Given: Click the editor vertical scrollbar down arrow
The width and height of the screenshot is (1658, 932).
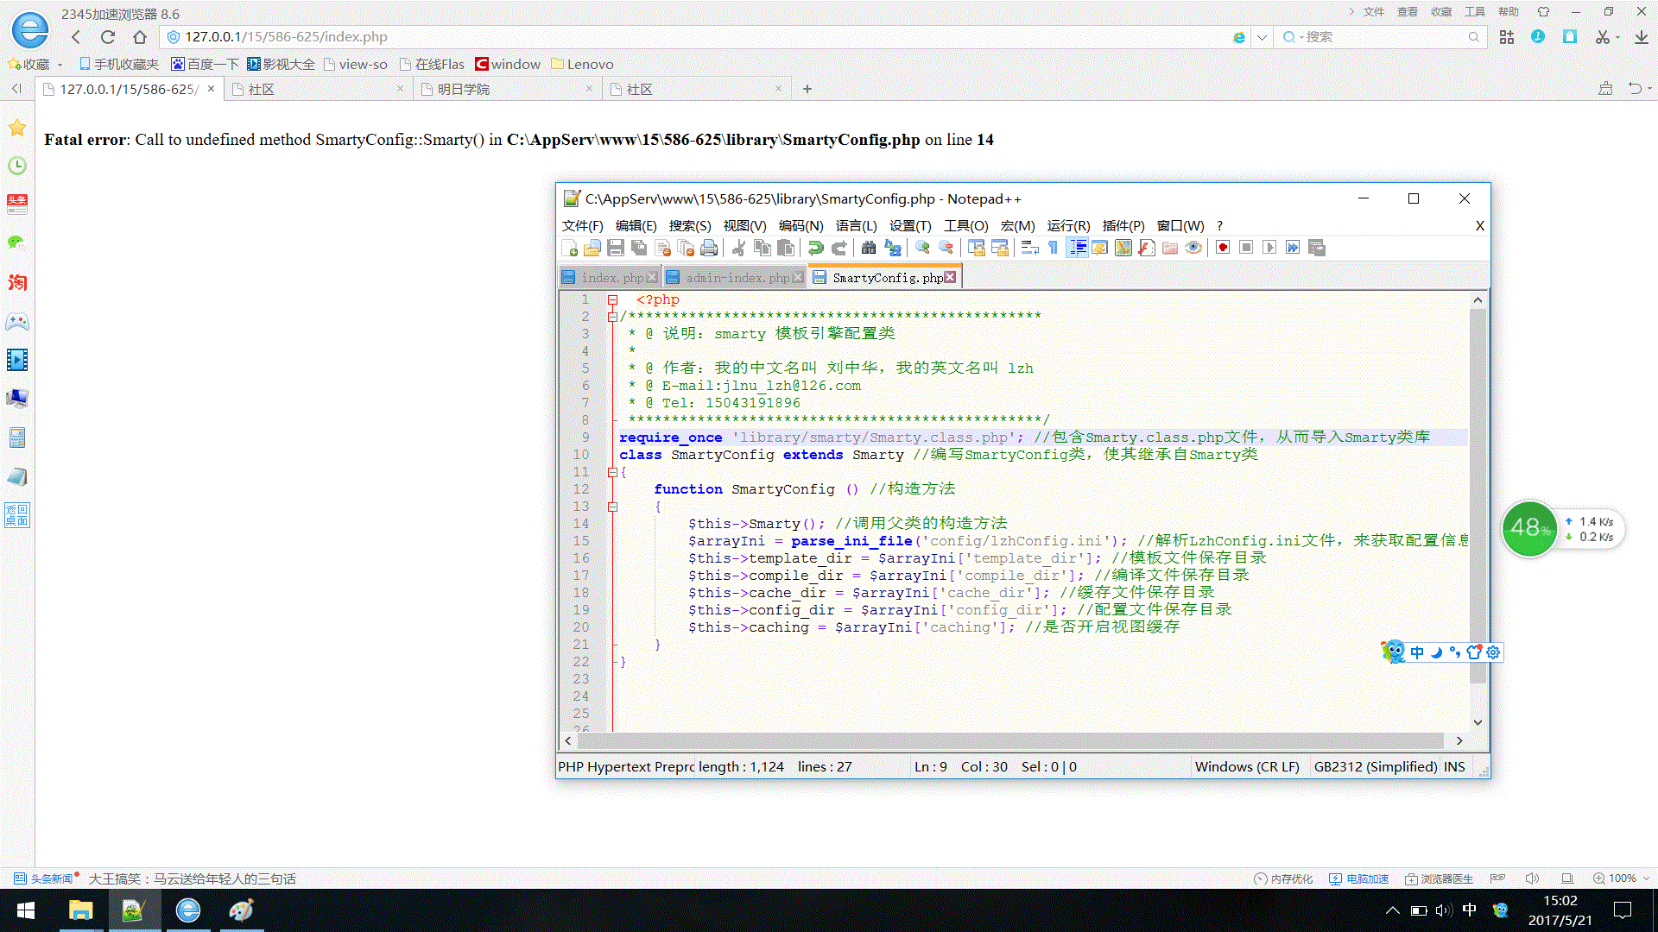Looking at the screenshot, I should [1478, 722].
